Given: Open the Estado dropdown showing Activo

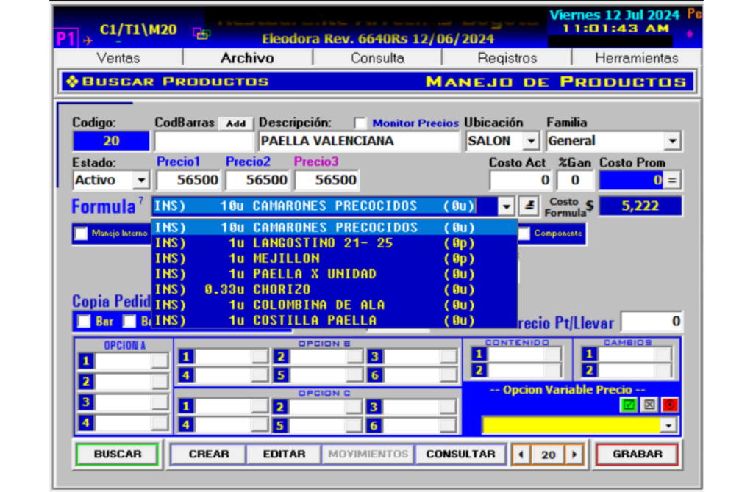Looking at the screenshot, I should (x=141, y=181).
